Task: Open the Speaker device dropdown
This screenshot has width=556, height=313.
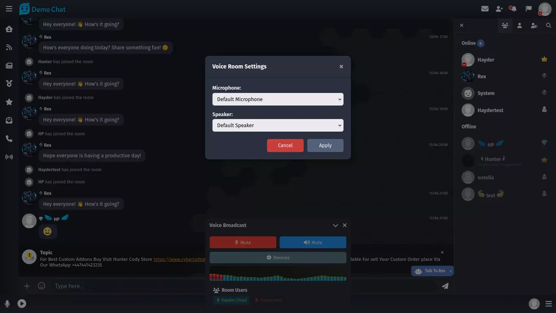Action: coord(278,126)
